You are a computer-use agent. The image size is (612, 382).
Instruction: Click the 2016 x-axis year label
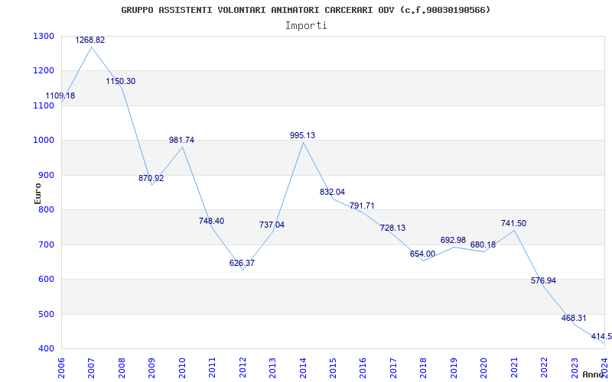coord(363,367)
